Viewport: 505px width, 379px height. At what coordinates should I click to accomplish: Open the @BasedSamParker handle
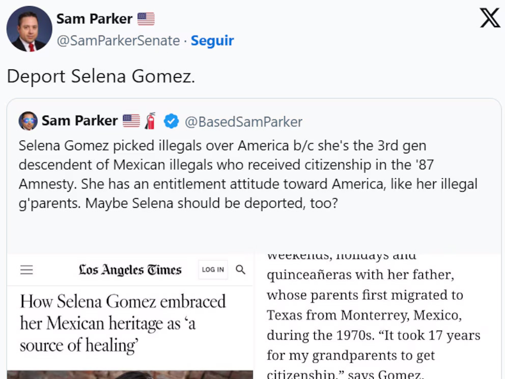pyautogui.click(x=243, y=122)
